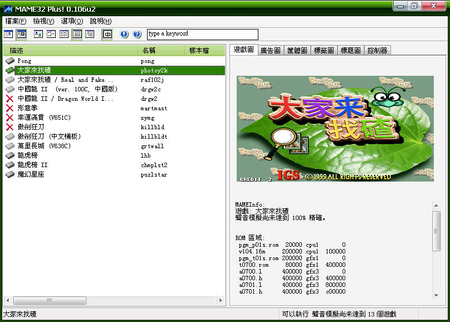Sort by the 名稱 column header
The height and width of the screenshot is (322, 450).
[161, 51]
